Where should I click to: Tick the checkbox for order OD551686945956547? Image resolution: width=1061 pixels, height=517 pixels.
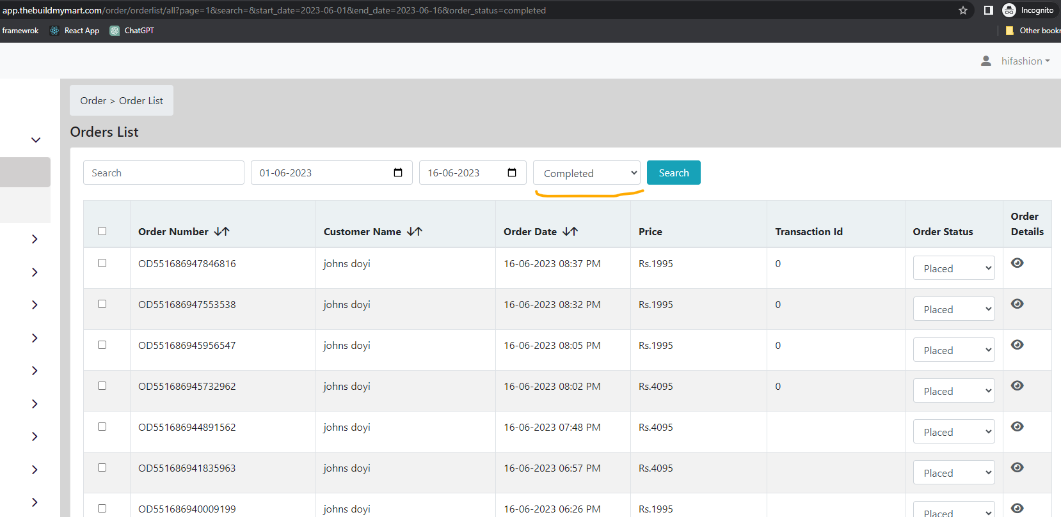[x=102, y=345]
